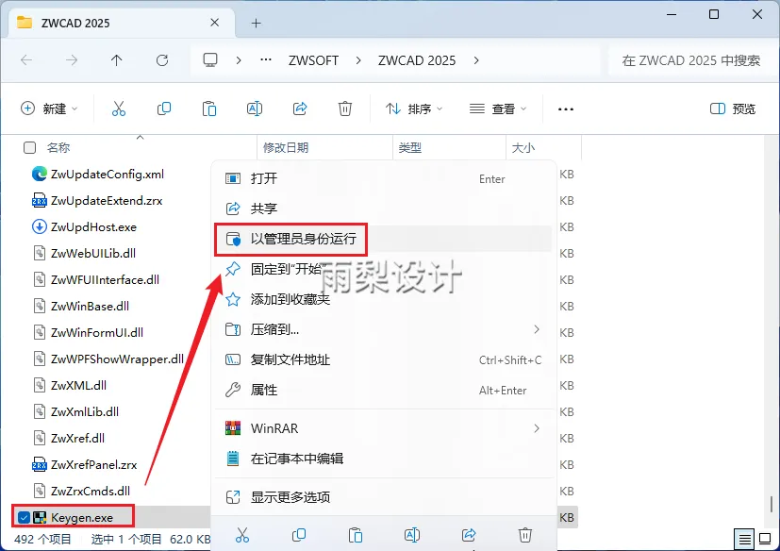Sort by the Type (类型) column header

(410, 147)
